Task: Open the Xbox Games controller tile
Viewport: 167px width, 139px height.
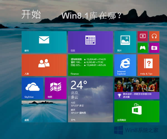Action: (x=143, y=48)
